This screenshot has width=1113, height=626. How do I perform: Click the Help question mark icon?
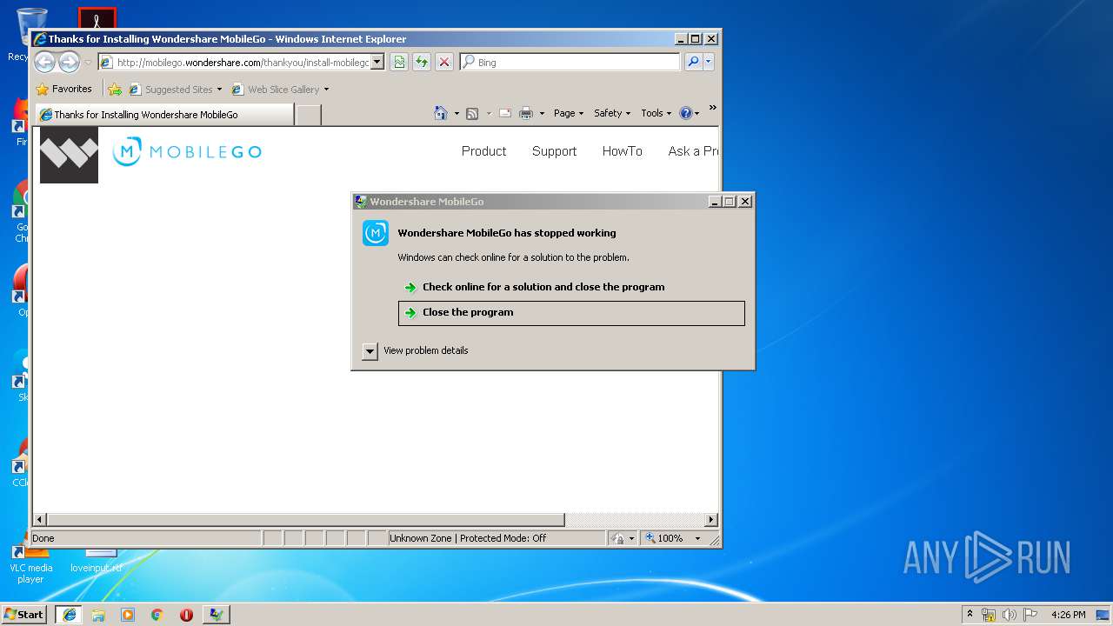point(685,113)
